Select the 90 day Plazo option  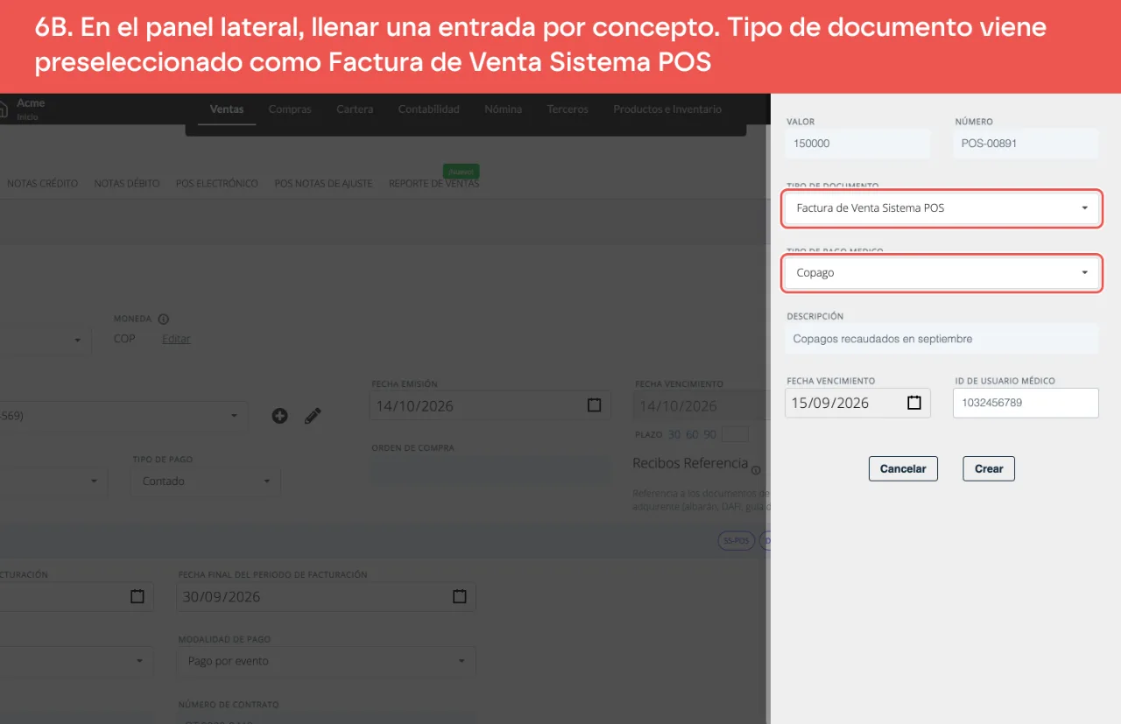709,434
